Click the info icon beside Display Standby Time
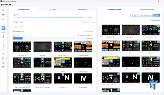This screenshot has width=164, height=95. pos(26,22)
